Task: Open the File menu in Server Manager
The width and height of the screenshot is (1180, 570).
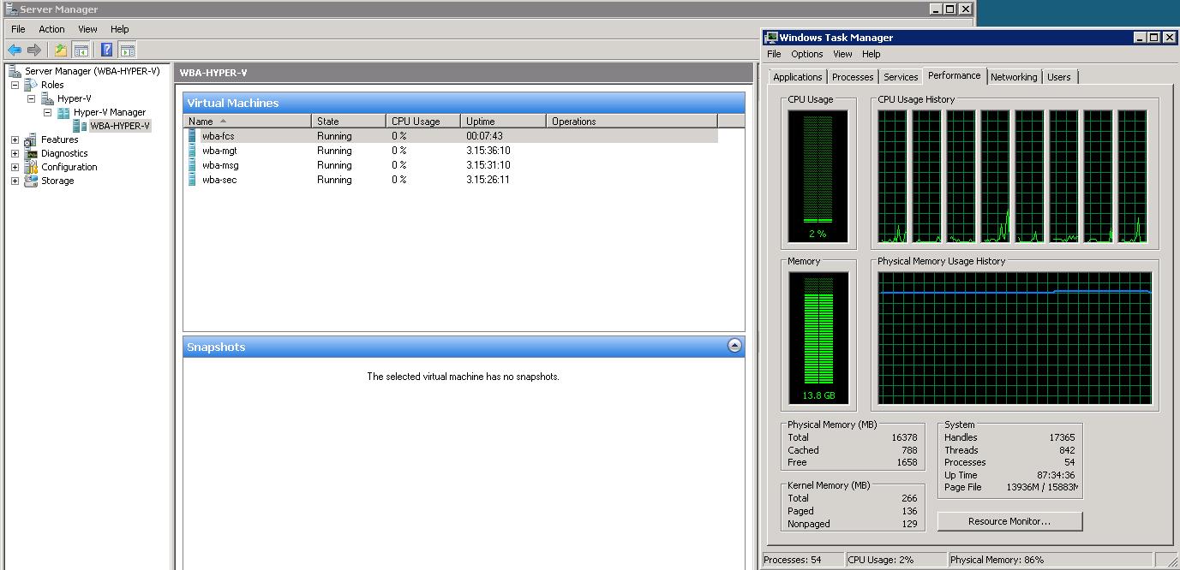Action: click(x=18, y=29)
